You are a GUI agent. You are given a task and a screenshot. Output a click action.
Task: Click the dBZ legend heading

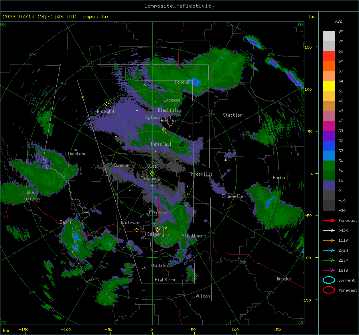pyautogui.click(x=338, y=21)
